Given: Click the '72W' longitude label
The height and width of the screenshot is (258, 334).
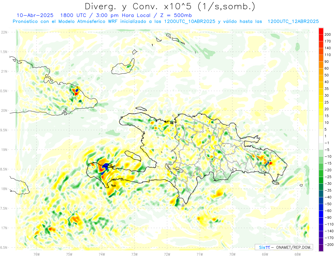Looking at the screenshot, I should [167, 254].
